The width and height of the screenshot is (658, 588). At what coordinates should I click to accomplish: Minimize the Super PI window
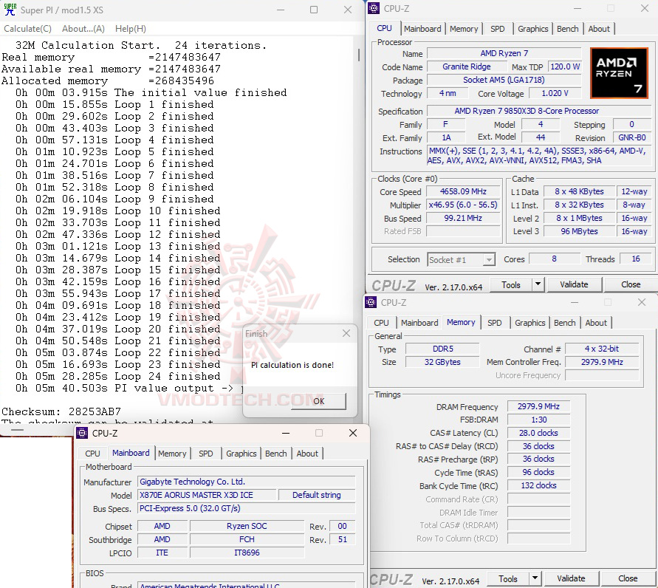(281, 10)
